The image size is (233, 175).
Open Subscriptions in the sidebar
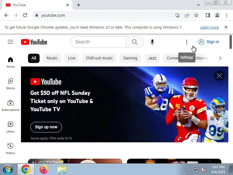pyautogui.click(x=10, y=106)
